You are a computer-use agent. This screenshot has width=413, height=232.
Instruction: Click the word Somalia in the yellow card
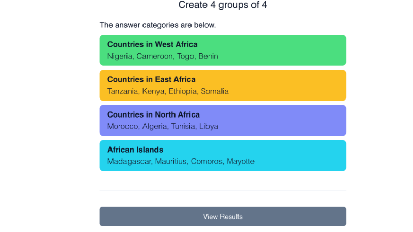coord(215,91)
